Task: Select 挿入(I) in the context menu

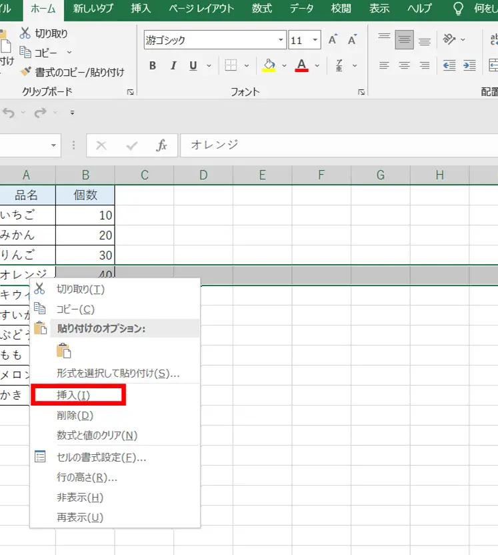Action: [74, 395]
